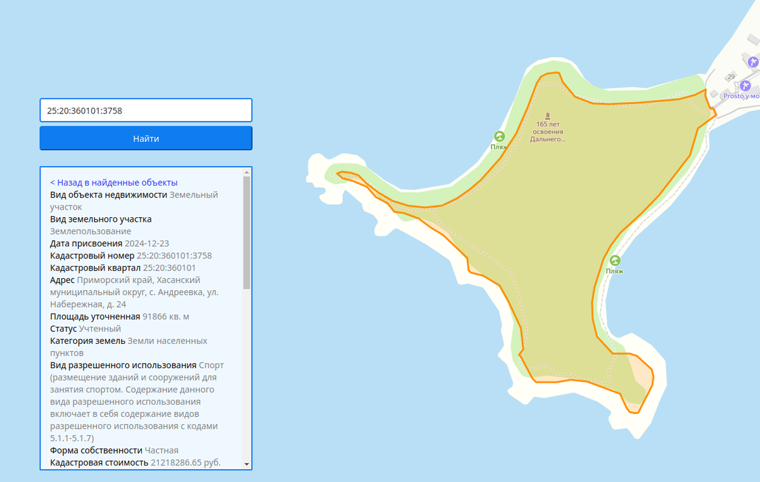Click the info panel vertical scrollbar thumb
Image resolution: width=760 pixels, height=482 pixels.
246,231
